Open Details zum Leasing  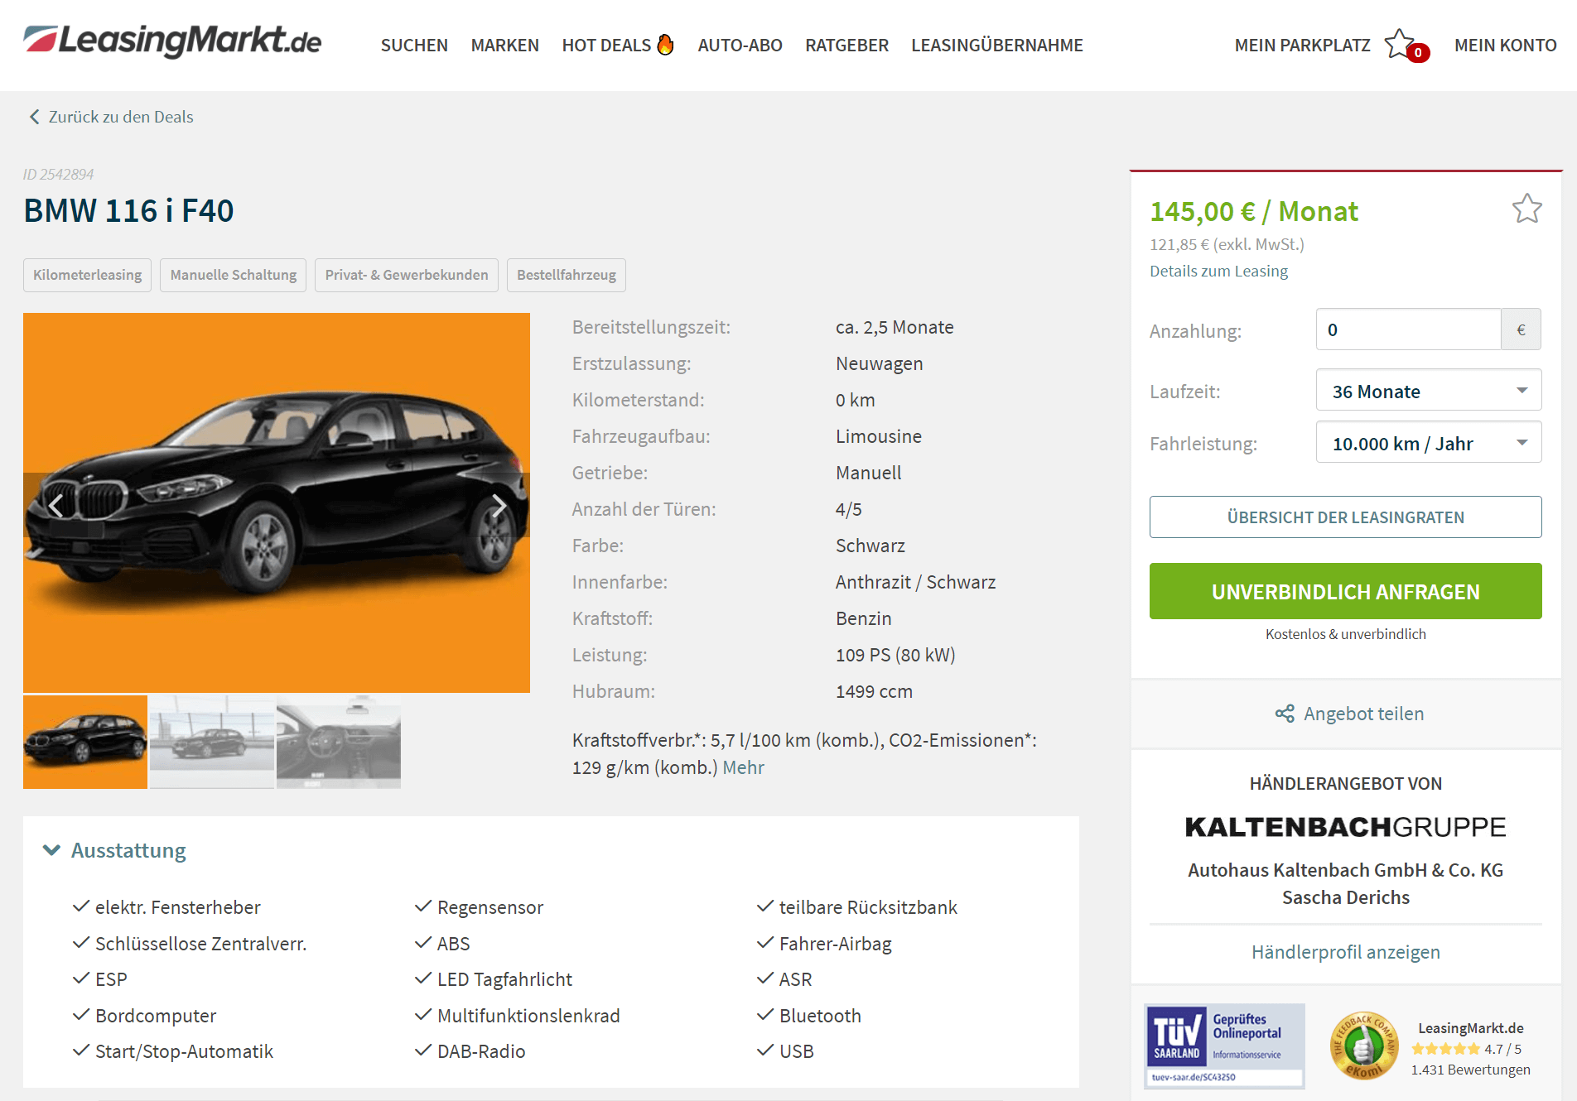[1218, 271]
